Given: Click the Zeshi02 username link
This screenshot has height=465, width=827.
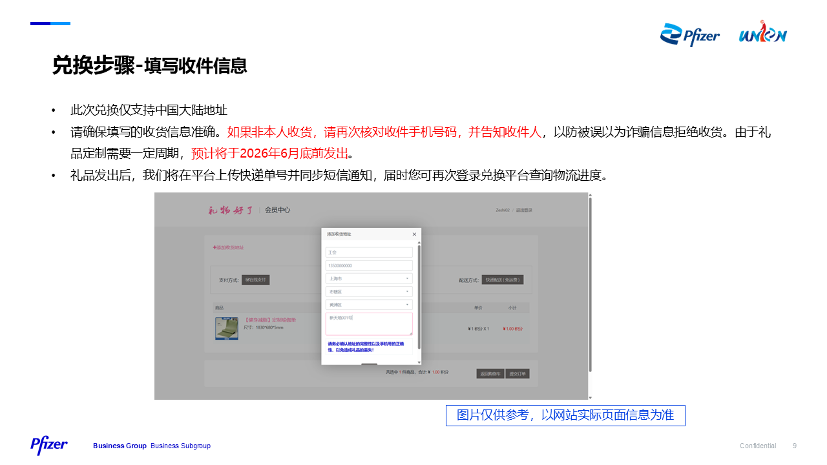Looking at the screenshot, I should 503,210.
